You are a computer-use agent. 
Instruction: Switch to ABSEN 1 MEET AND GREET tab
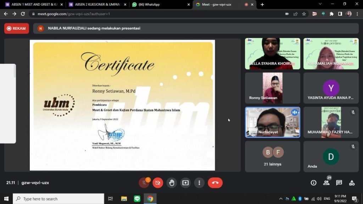pyautogui.click(x=34, y=4)
